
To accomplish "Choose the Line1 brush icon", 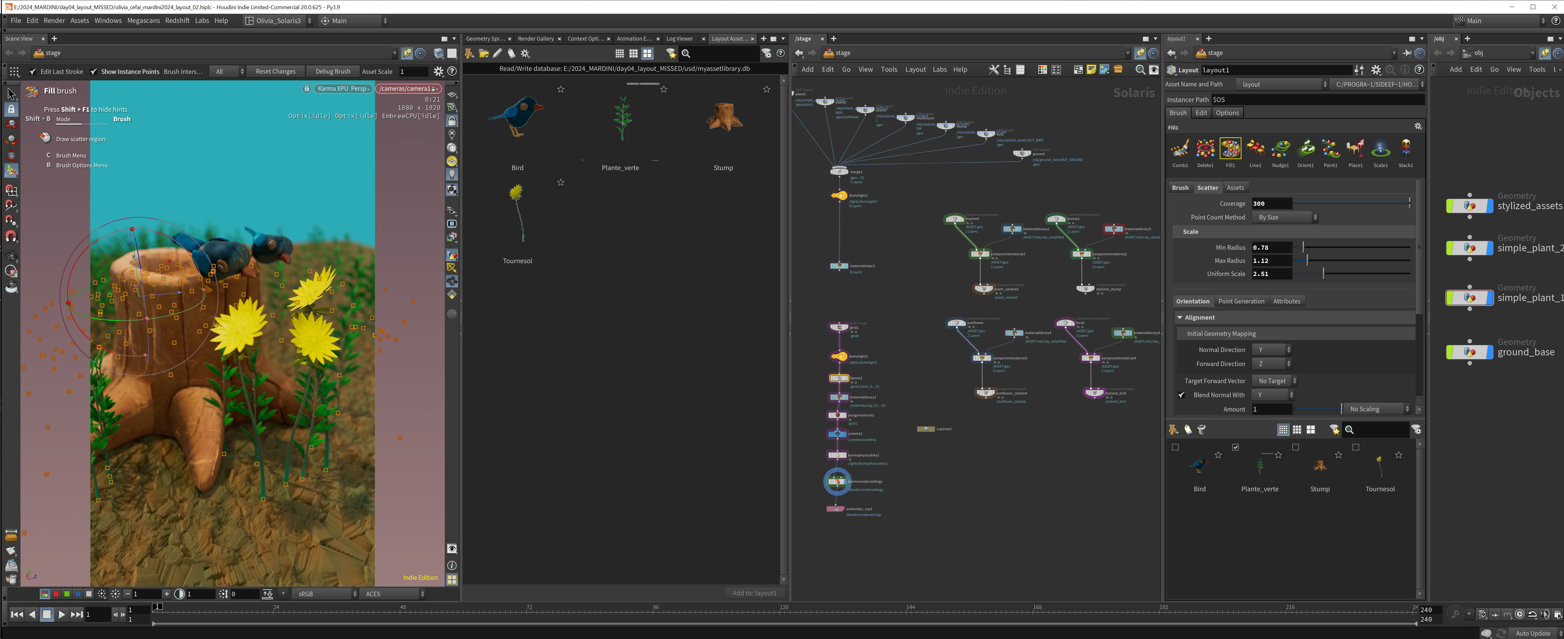I will 1255,149.
